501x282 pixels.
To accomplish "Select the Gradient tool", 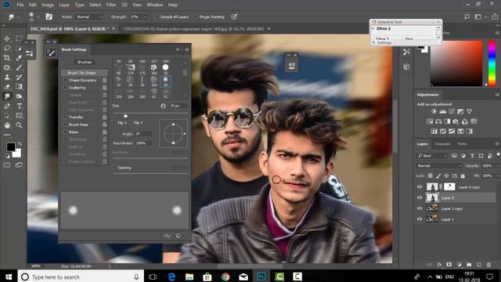I will tap(19, 87).
